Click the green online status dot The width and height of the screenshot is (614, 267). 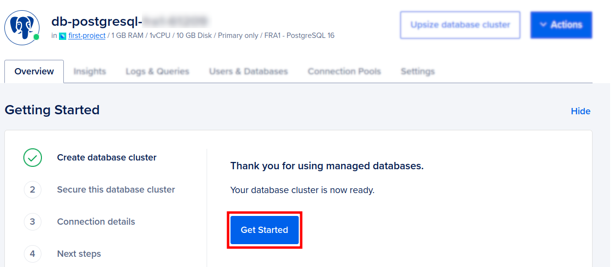36,37
